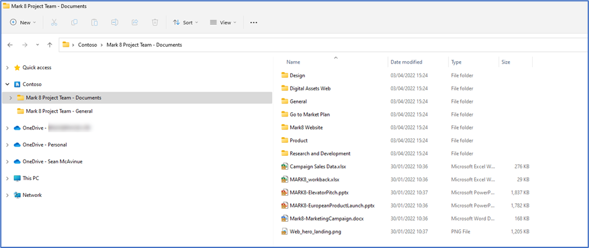Image resolution: width=589 pixels, height=248 pixels.
Task: Click the Share icon in toolbar
Action: 135,22
